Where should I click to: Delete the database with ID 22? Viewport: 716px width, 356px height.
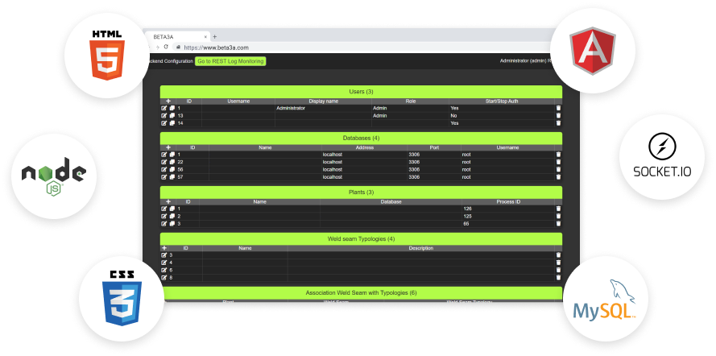(x=558, y=162)
